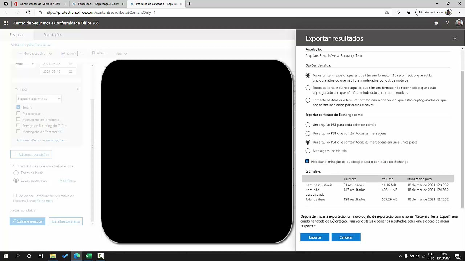Select one PST file per mailbox

coord(308,125)
